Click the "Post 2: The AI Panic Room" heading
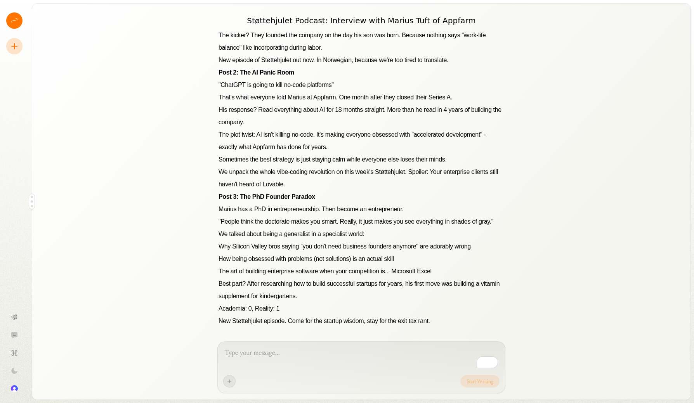The height and width of the screenshot is (403, 694). click(x=256, y=73)
